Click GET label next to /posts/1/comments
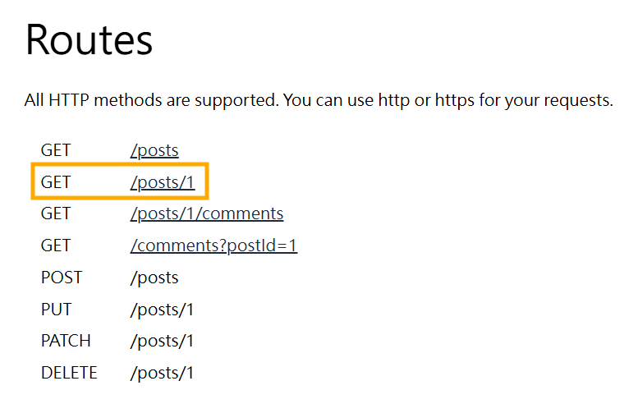Image resolution: width=638 pixels, height=413 pixels. [x=56, y=213]
